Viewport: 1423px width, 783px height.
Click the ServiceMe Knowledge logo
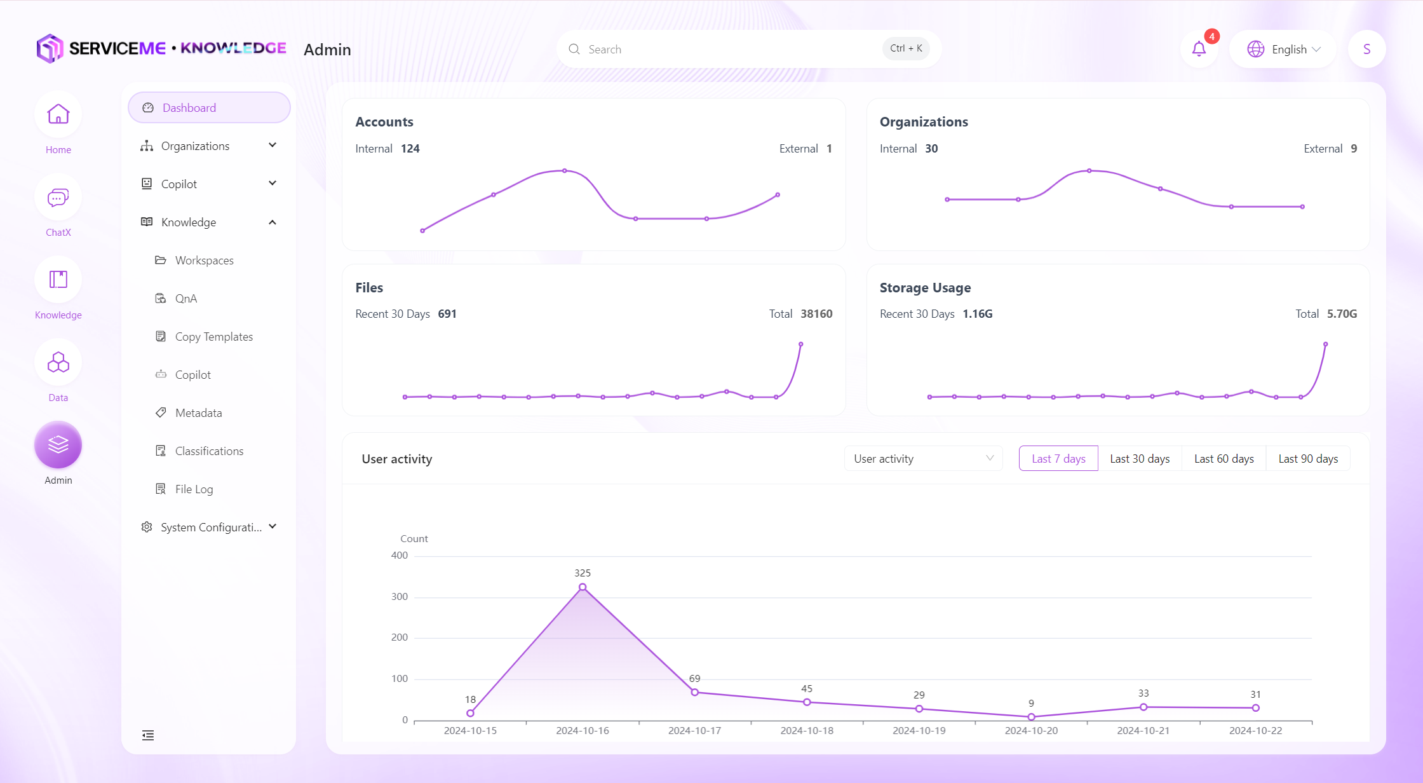click(x=161, y=48)
